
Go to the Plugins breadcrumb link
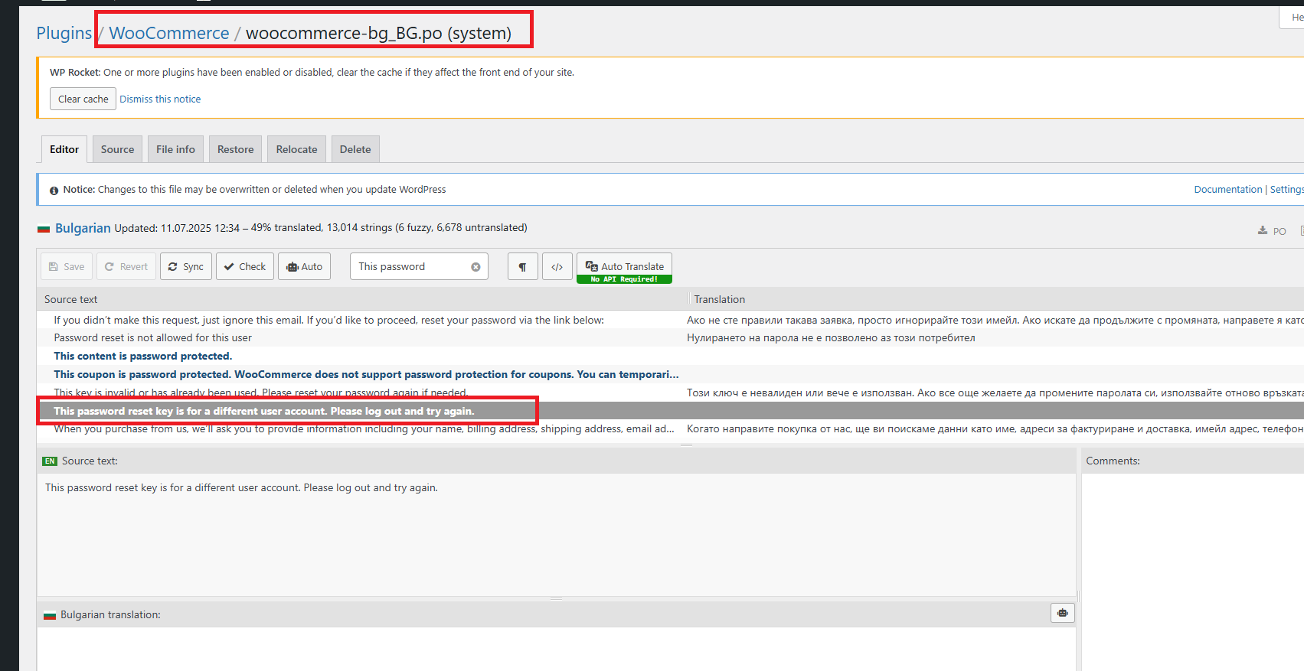[64, 33]
